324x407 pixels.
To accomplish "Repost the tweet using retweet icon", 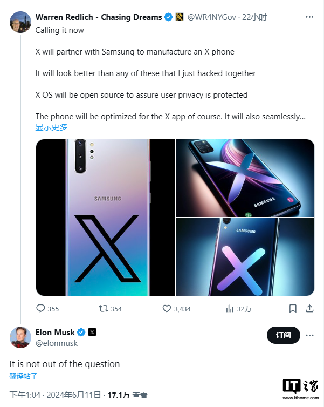I will pyautogui.click(x=104, y=309).
